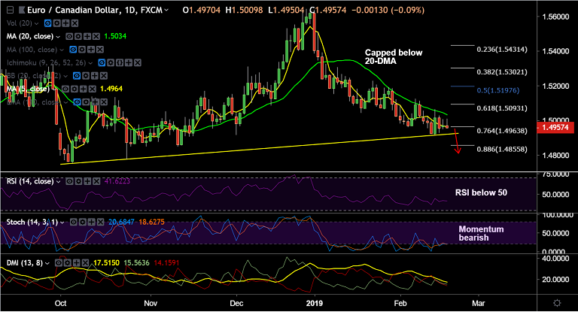Select 'Capped below 20-DMA' text annotation
The image size is (578, 312).
[x=394, y=56]
